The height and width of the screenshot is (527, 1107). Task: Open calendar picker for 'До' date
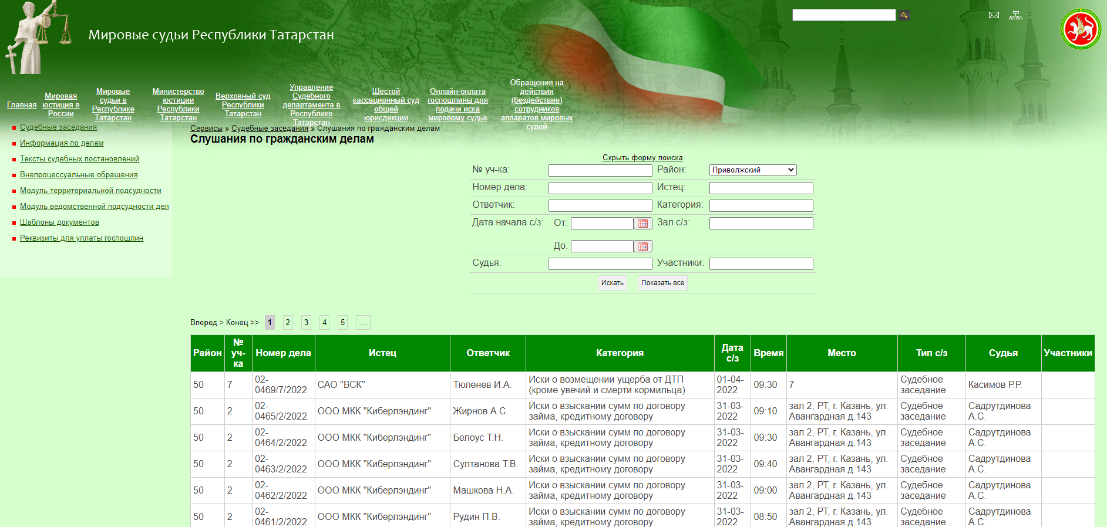click(x=643, y=246)
